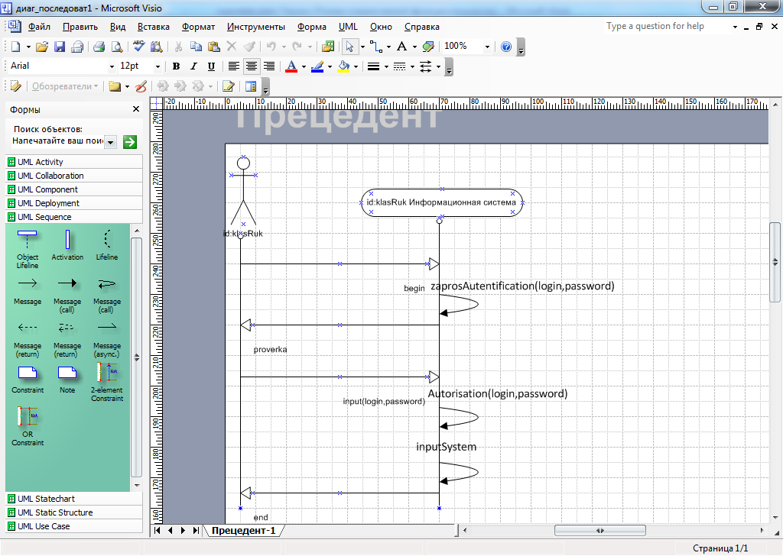
Task: Click the Paste clipboard icon
Action: point(214,47)
